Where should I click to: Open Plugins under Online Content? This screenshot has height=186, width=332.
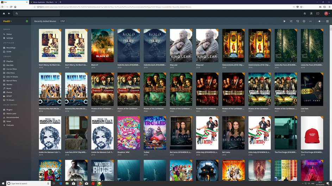[x=9, y=110]
